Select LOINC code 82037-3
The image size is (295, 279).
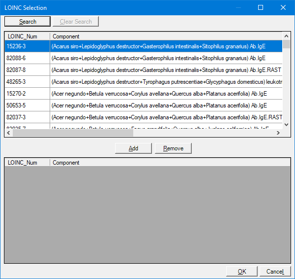[27, 117]
